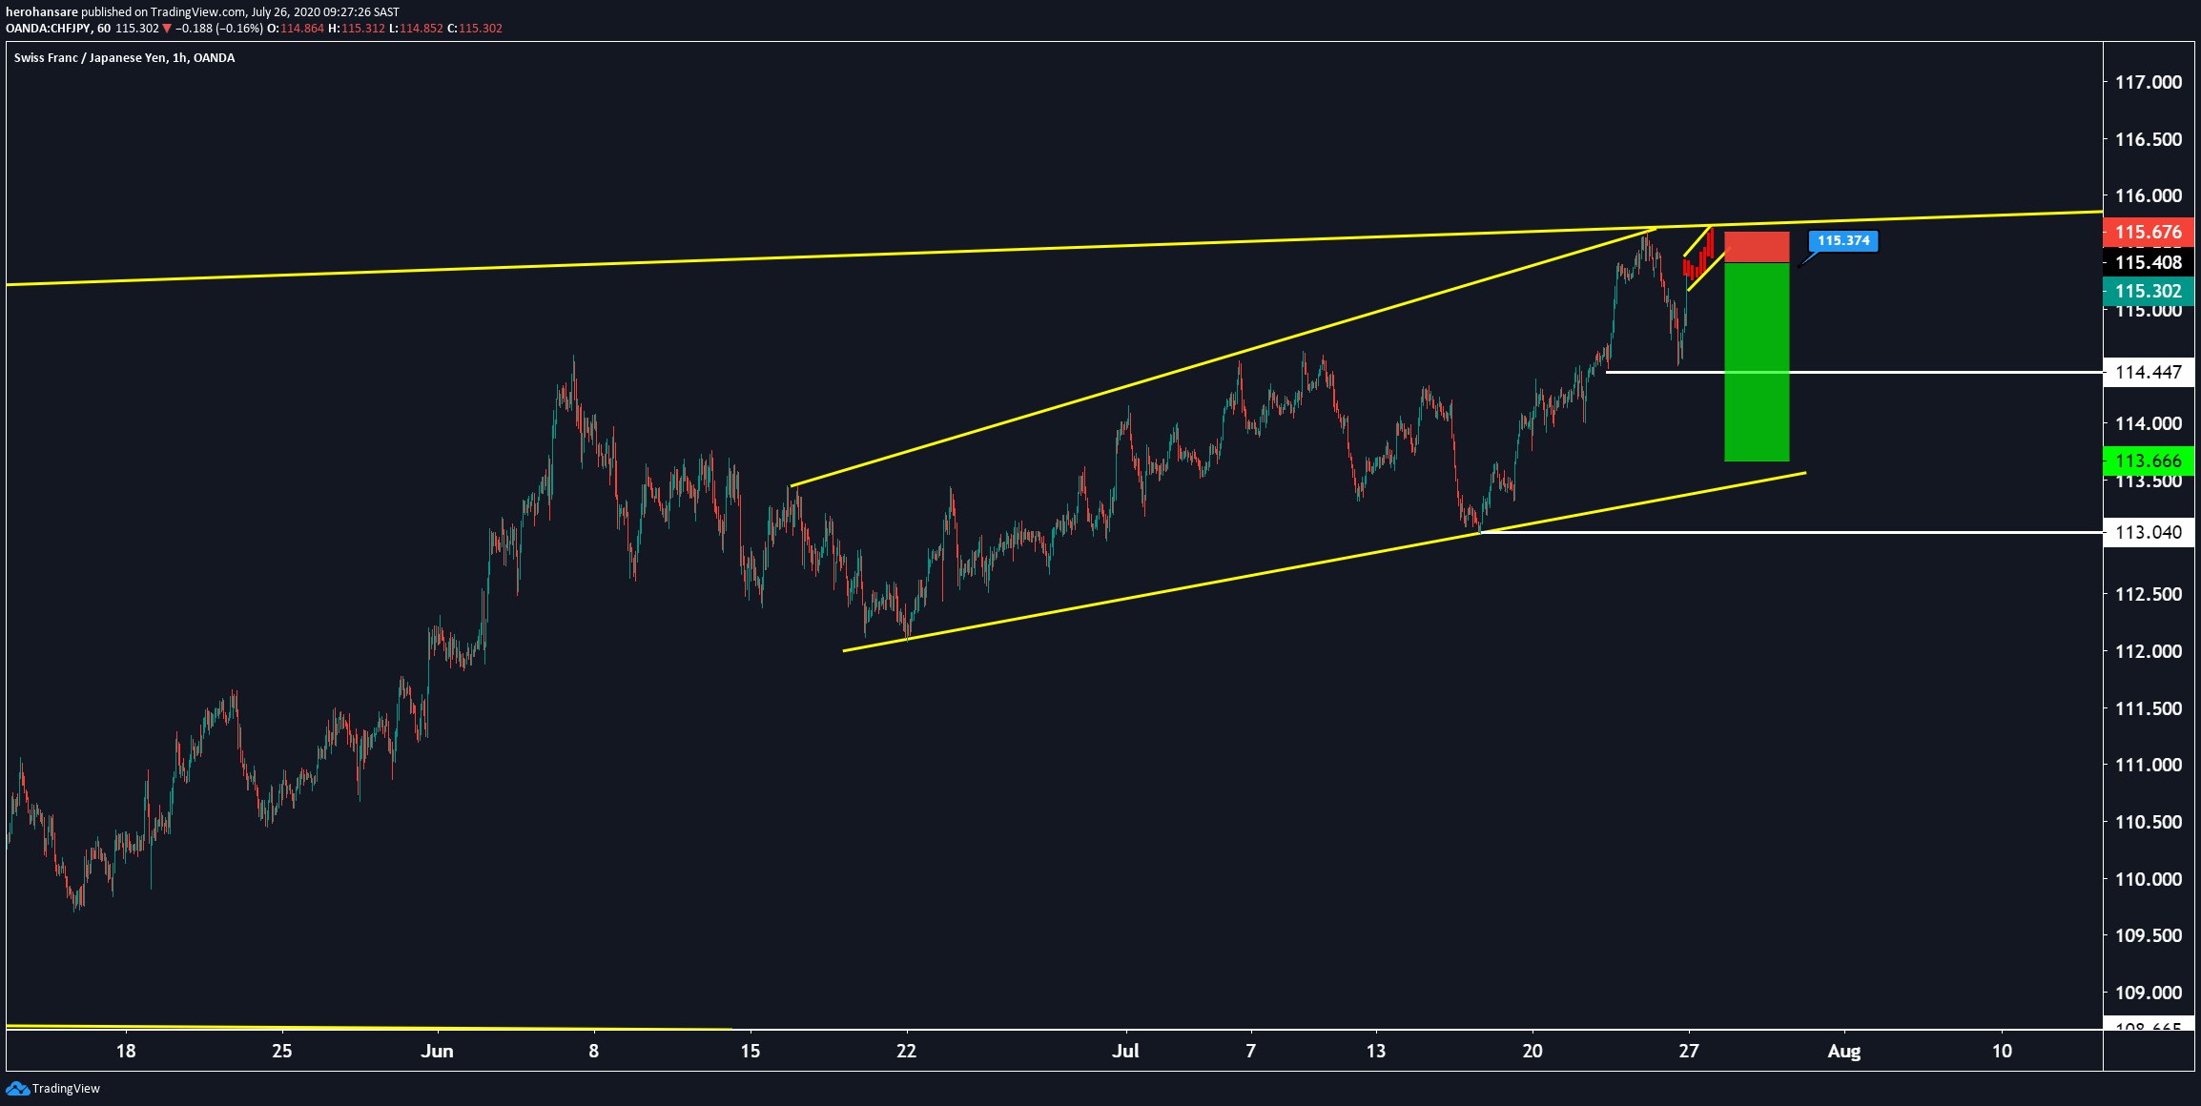Click the 114.447 horizontal line price label

pos(2148,372)
